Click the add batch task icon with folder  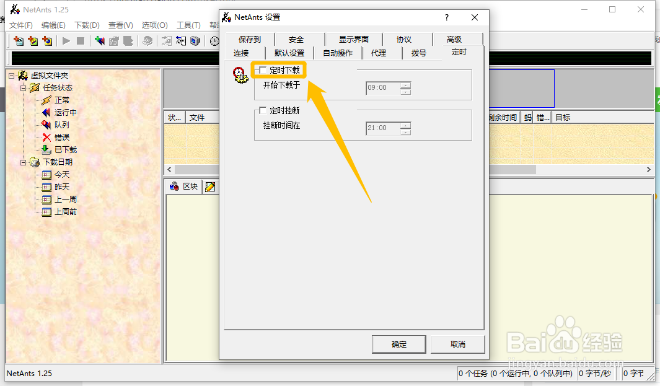point(33,41)
